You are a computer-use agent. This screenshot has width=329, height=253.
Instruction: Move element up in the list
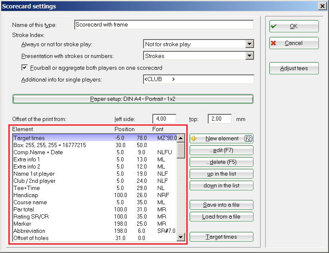coord(222,174)
